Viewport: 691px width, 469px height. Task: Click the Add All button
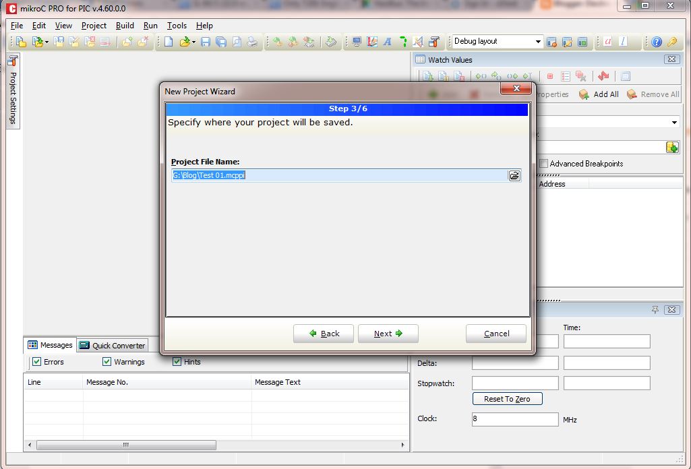point(599,94)
